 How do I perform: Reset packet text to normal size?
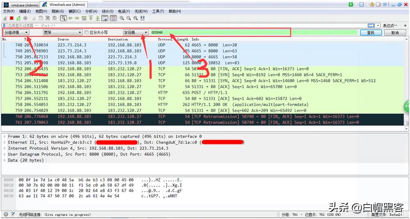click(x=135, y=18)
